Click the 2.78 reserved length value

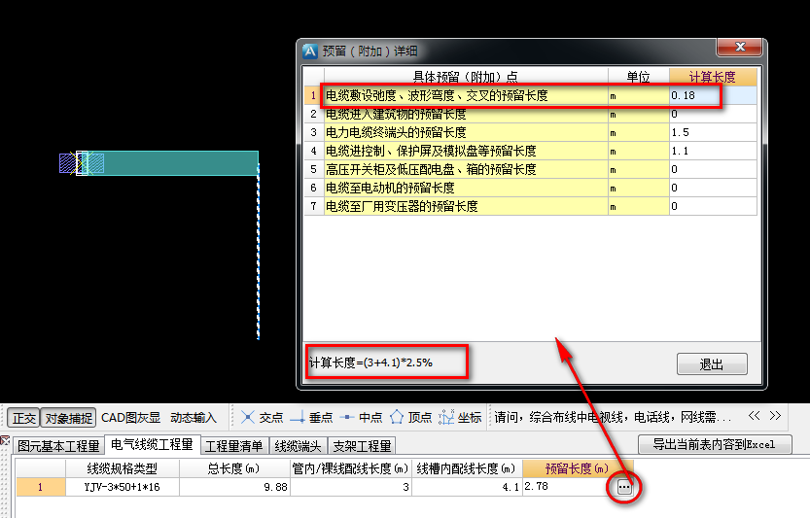536,487
